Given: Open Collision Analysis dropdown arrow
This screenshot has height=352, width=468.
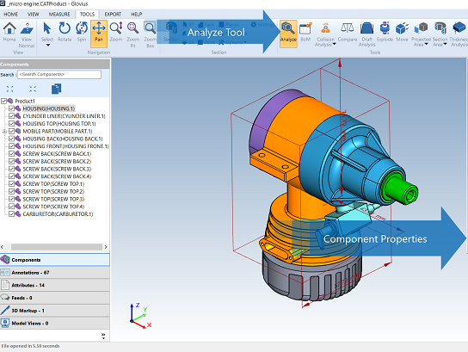Looking at the screenshot, I should click(x=335, y=44).
